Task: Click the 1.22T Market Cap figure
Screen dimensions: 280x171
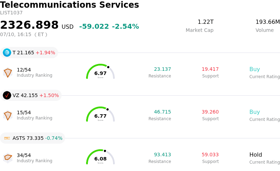Action: click(205, 22)
